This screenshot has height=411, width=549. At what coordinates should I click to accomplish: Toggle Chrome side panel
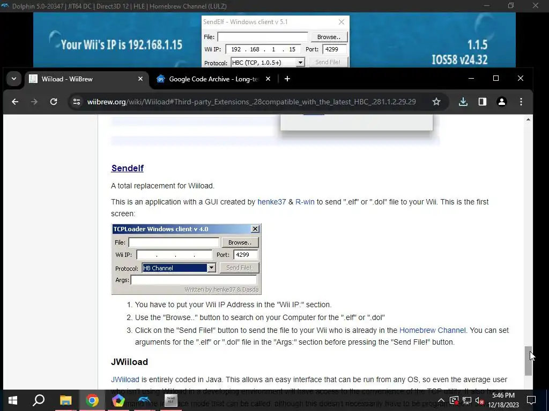coord(483,102)
